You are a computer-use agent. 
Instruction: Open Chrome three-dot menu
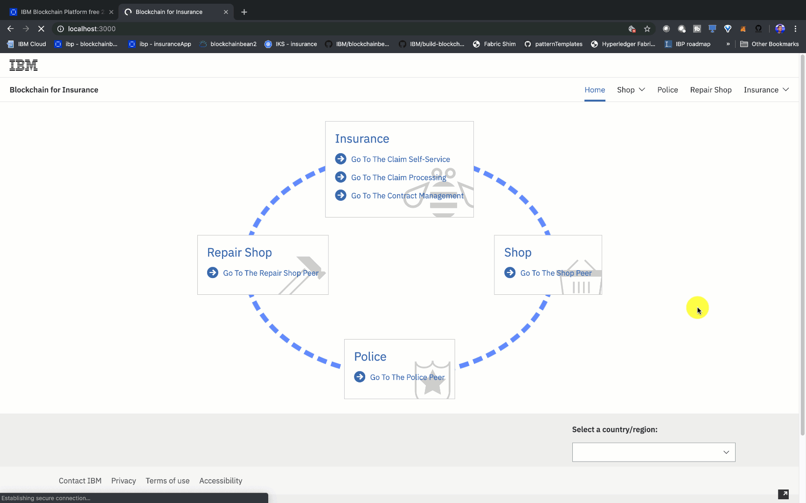point(795,29)
